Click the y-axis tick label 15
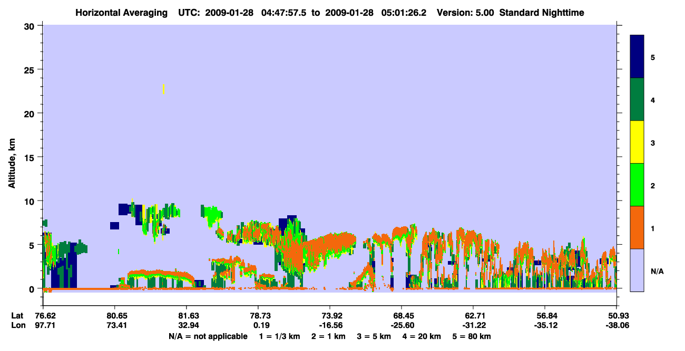This screenshot has width=685, height=351. coord(30,157)
